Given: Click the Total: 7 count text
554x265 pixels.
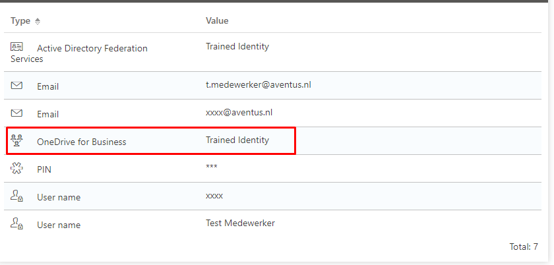Looking at the screenshot, I should tap(524, 247).
